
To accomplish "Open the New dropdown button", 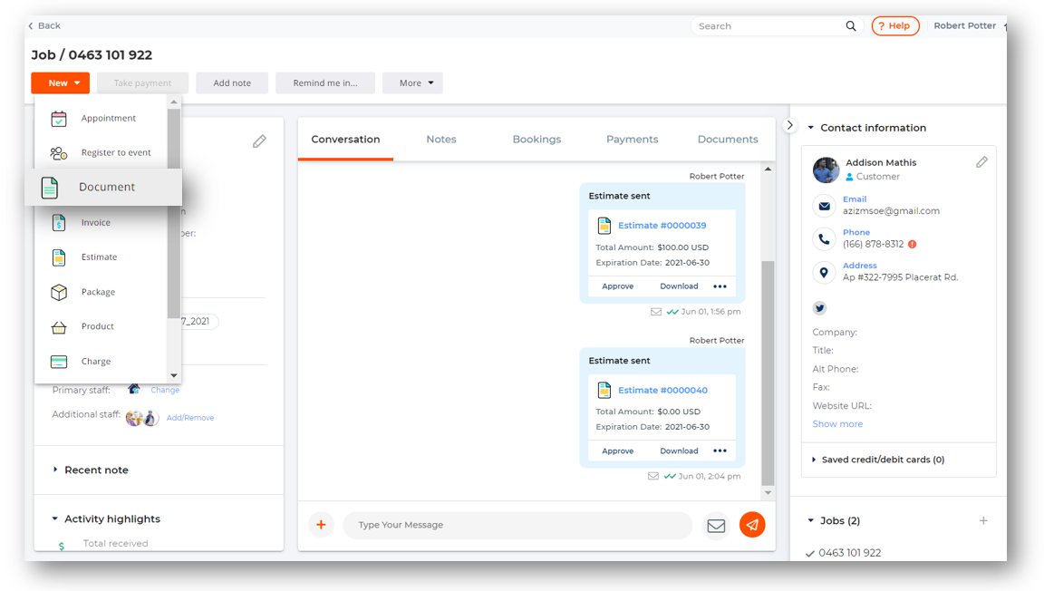I will pyautogui.click(x=60, y=83).
